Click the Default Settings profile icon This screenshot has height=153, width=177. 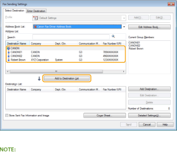[x=36, y=18]
